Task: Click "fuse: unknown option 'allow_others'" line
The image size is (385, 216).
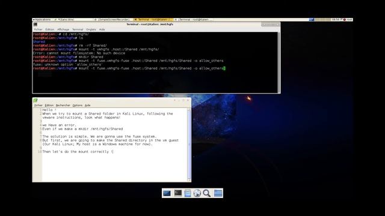Action: pos(68,65)
